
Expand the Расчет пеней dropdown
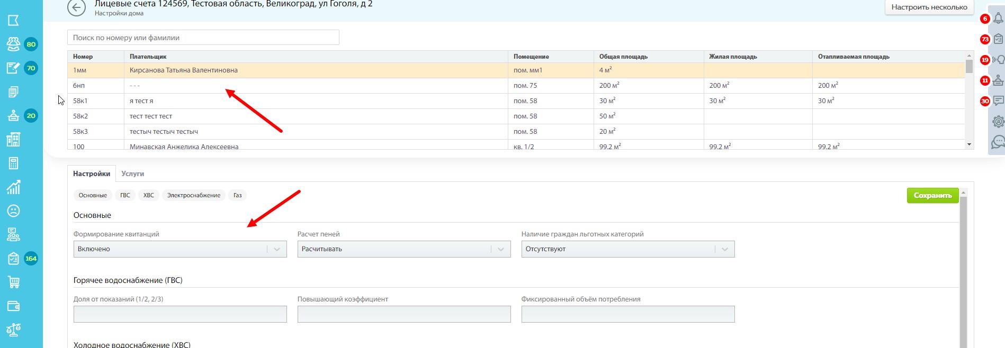click(403, 249)
